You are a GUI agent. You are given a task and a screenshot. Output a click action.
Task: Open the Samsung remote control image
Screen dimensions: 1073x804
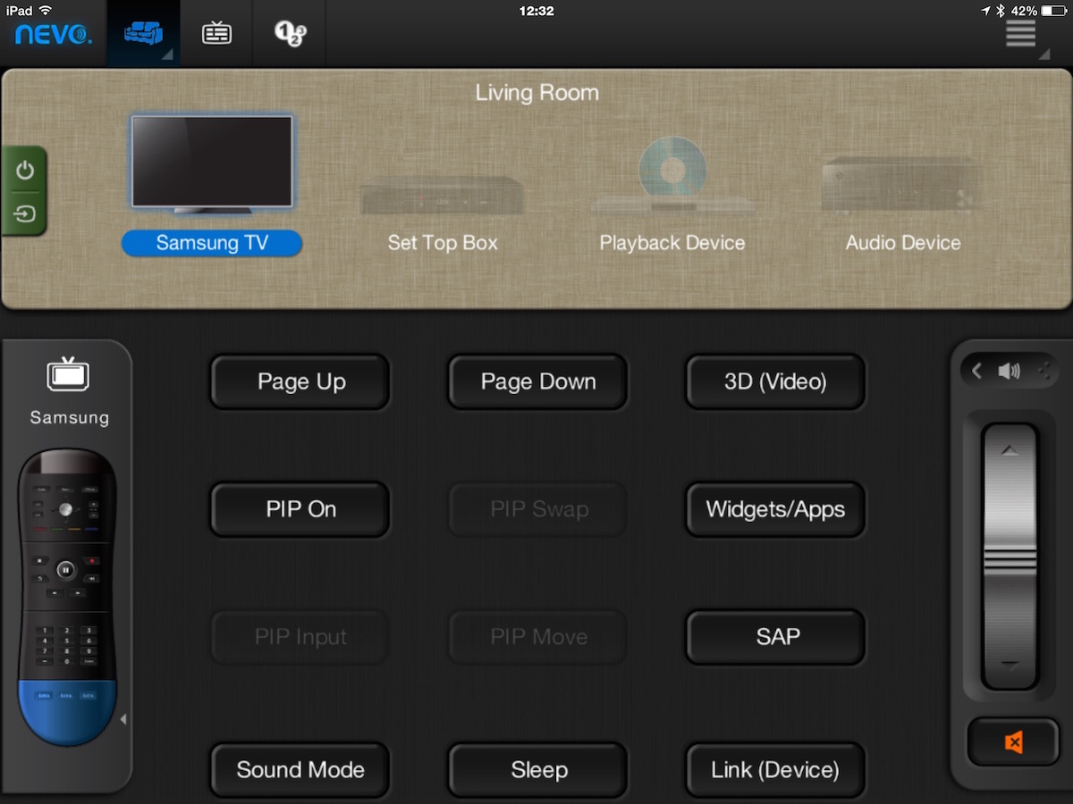click(67, 597)
